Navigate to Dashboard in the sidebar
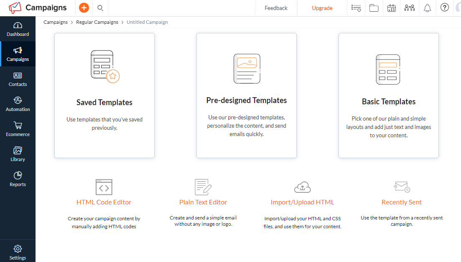The image size is (461, 262). [x=18, y=29]
